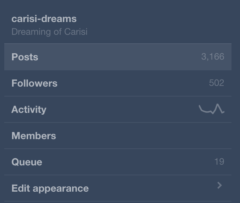
Task: Click the Activity sparkline graph icon
Action: (x=212, y=109)
